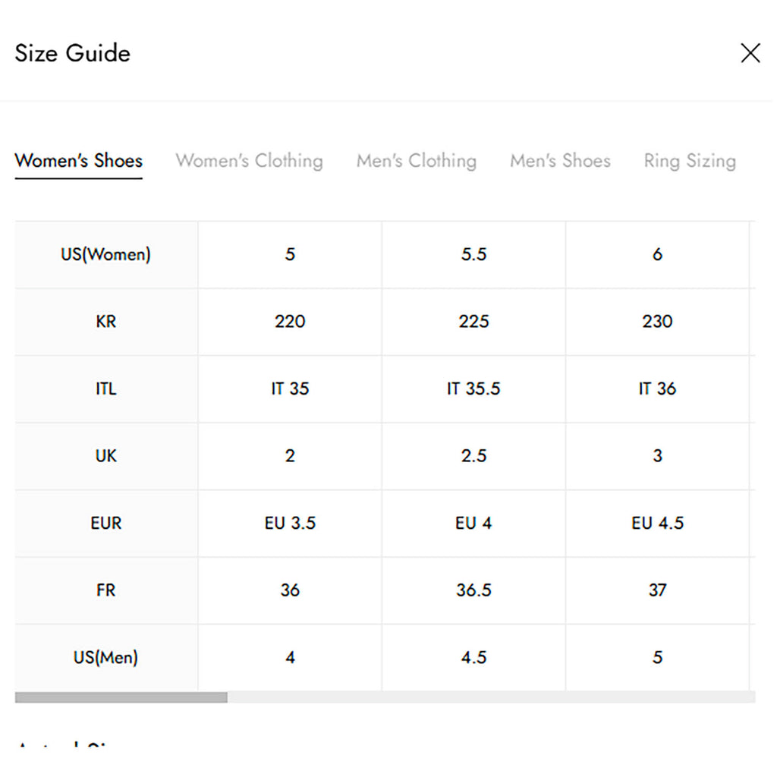Click the EU 3.5 size cell
Viewport: 777px width, 777px height.
click(x=290, y=523)
